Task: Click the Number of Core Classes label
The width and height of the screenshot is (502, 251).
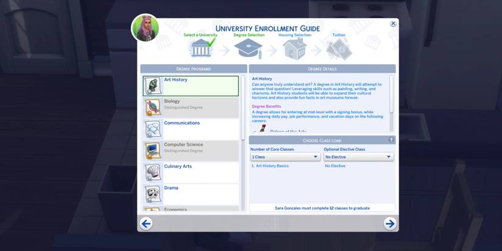Action: point(272,150)
